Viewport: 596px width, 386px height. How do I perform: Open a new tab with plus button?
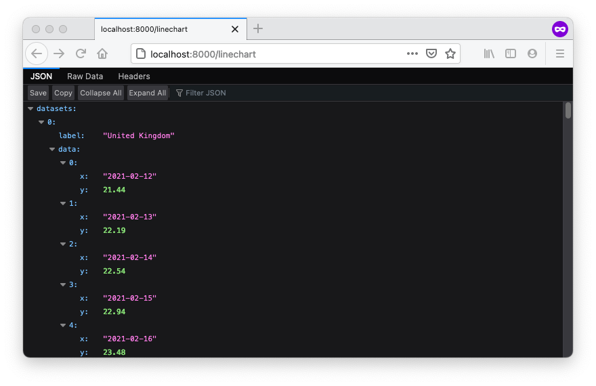pyautogui.click(x=258, y=28)
